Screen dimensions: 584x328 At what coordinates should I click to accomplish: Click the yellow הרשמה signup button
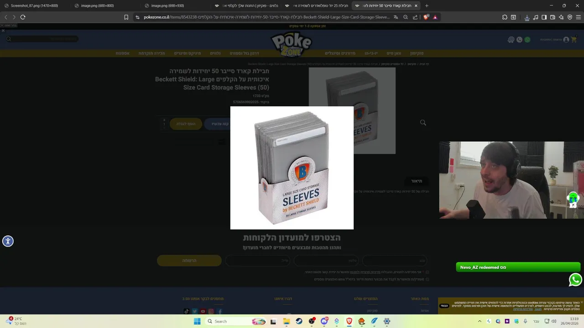click(x=189, y=261)
